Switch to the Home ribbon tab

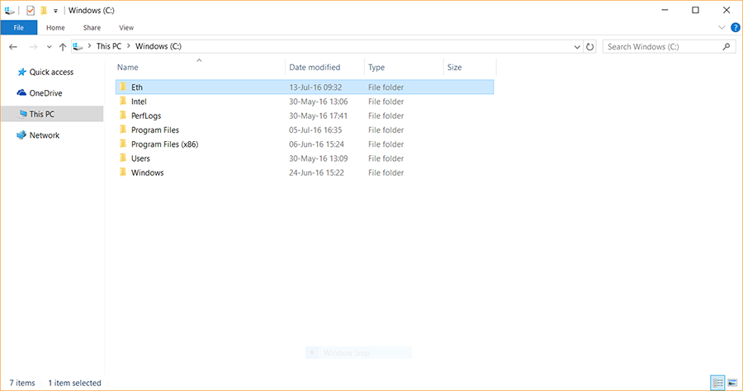[55, 27]
